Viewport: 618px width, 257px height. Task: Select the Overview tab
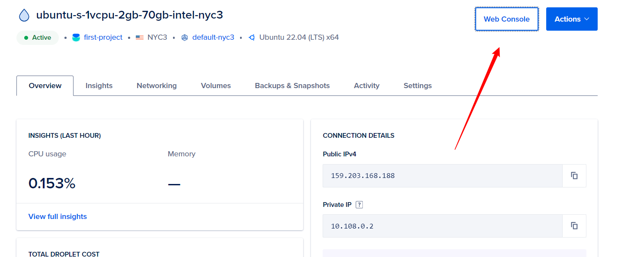click(45, 86)
